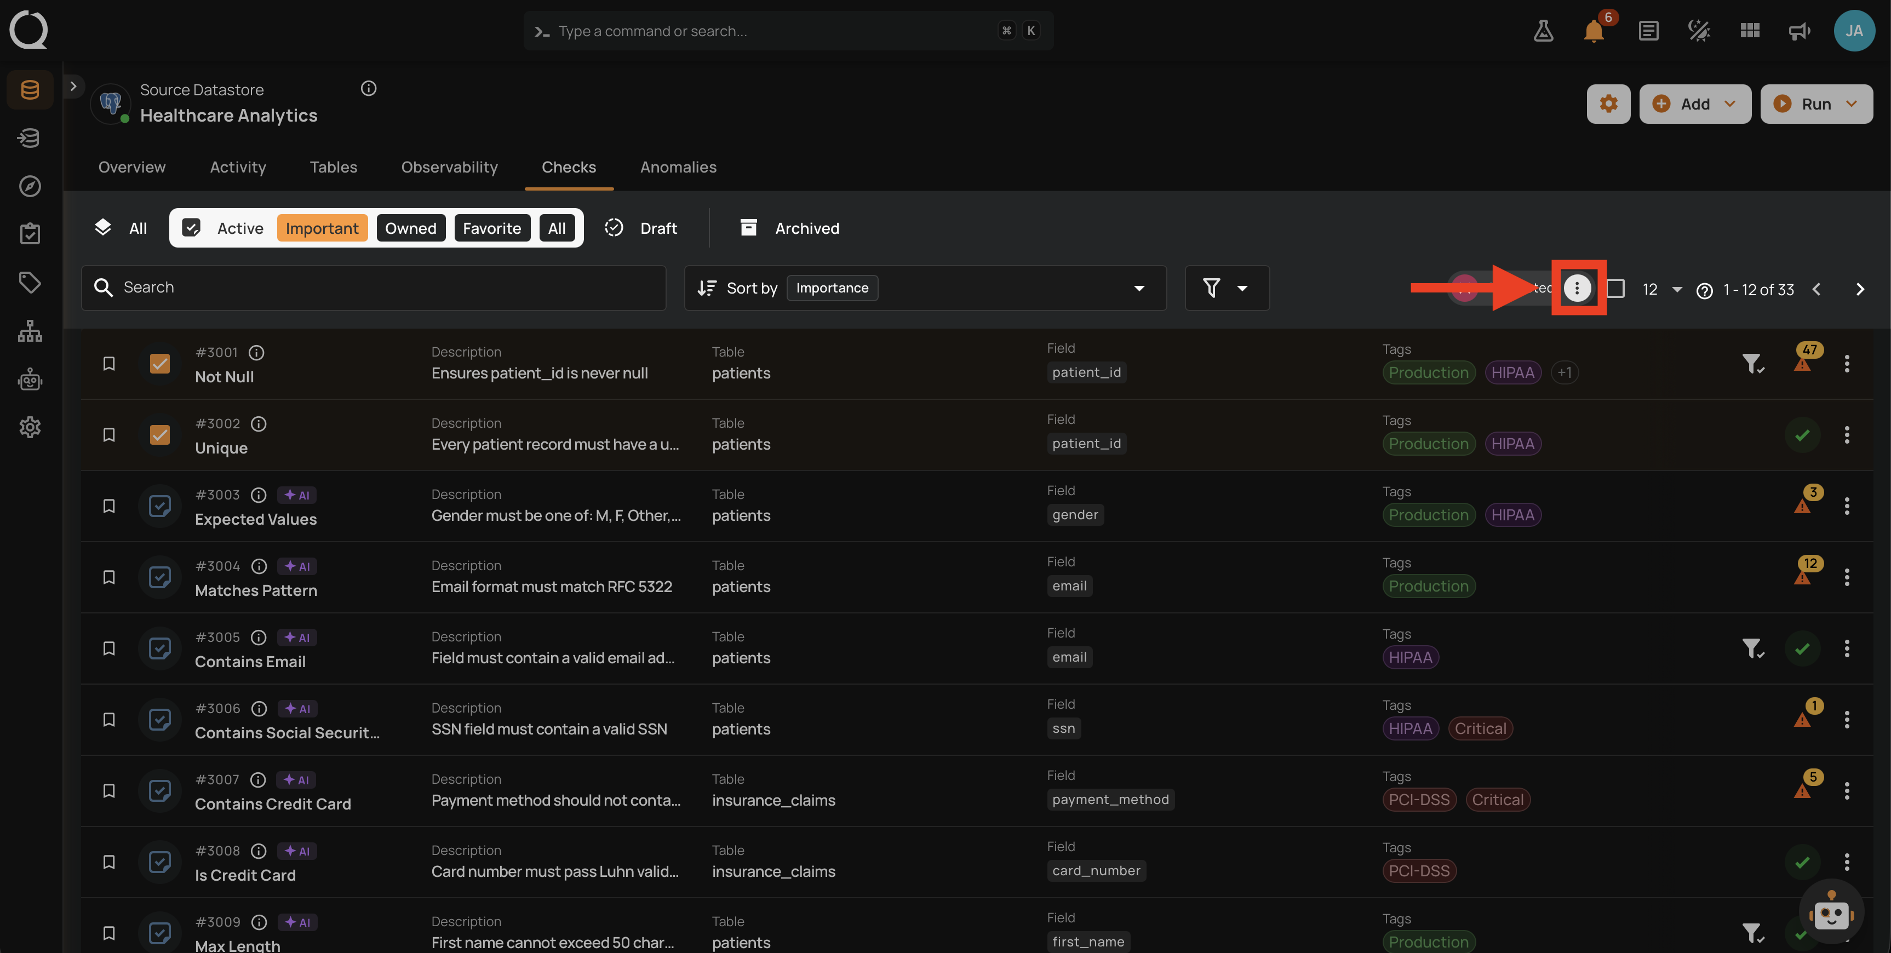Click filter icon on #3005 row
Image resolution: width=1891 pixels, height=953 pixels.
point(1753,648)
